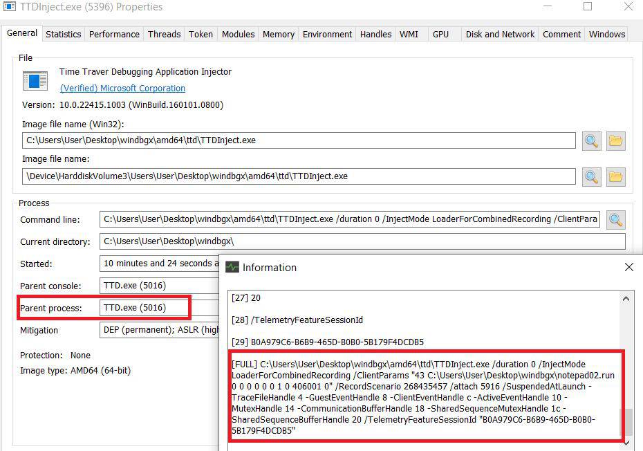
Task: Open the Token tab
Action: pos(201,33)
